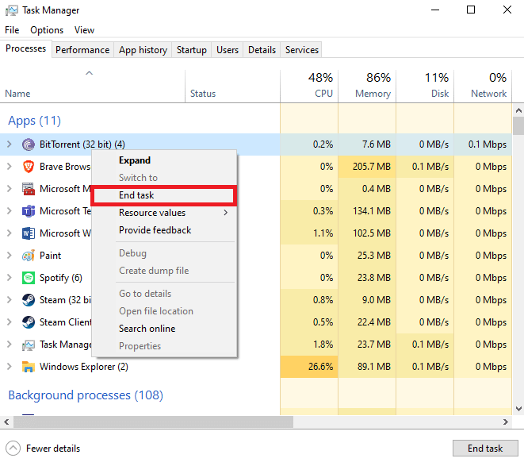Select Provide feedback in context menu
524x466 pixels.
tap(164, 230)
